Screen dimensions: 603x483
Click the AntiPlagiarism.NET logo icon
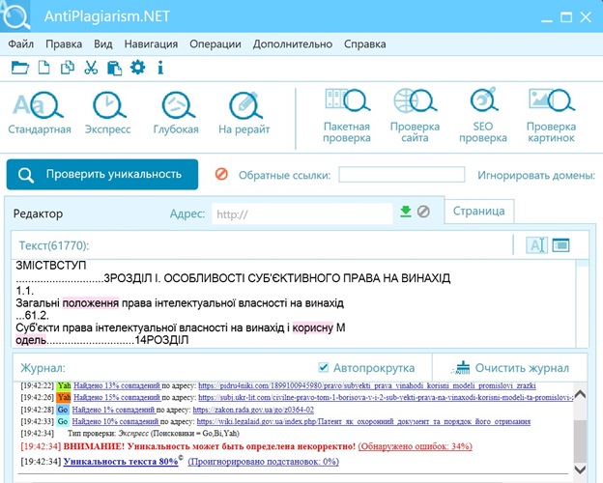(15, 15)
